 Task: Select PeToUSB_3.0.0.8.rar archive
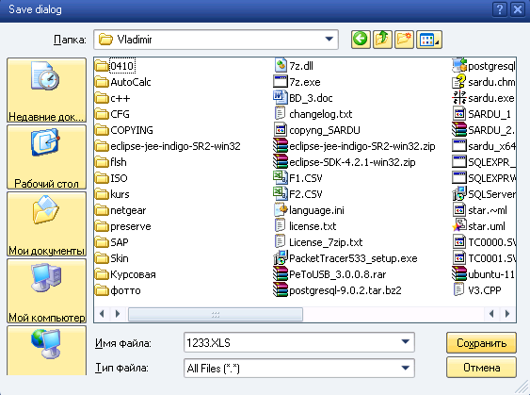tap(329, 274)
